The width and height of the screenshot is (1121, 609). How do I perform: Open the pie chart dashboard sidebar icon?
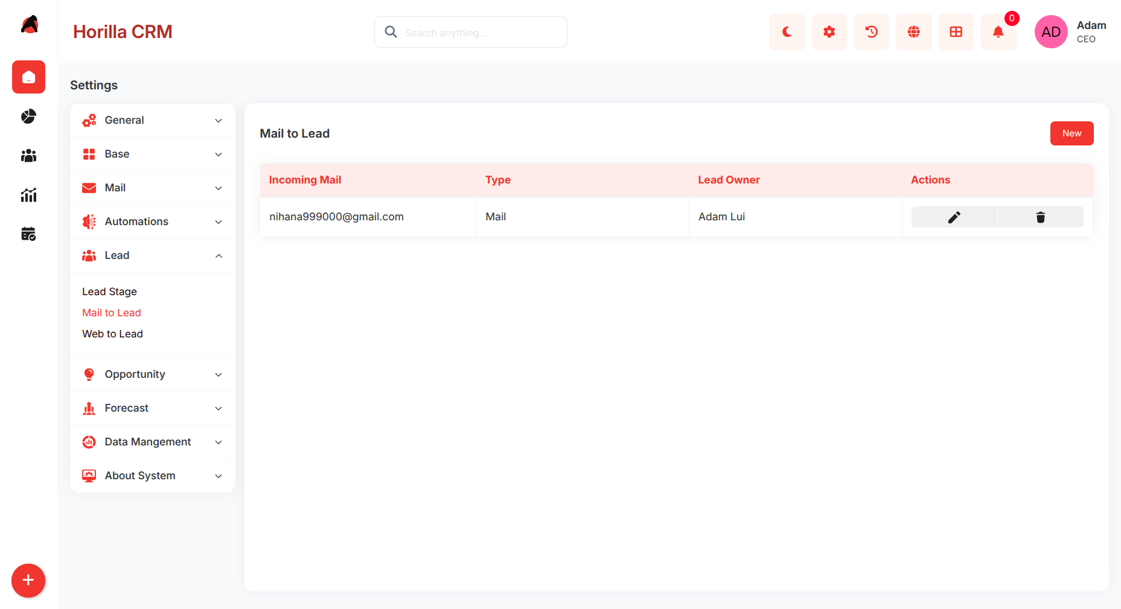coord(28,116)
